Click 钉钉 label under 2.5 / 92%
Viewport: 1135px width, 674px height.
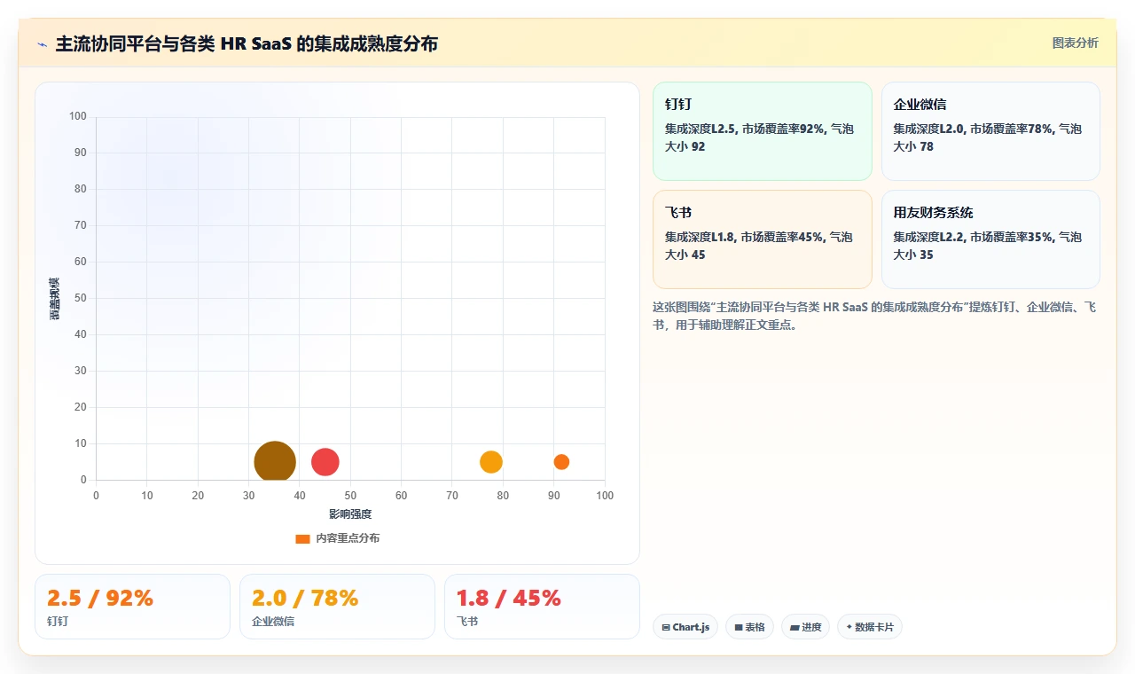click(58, 622)
